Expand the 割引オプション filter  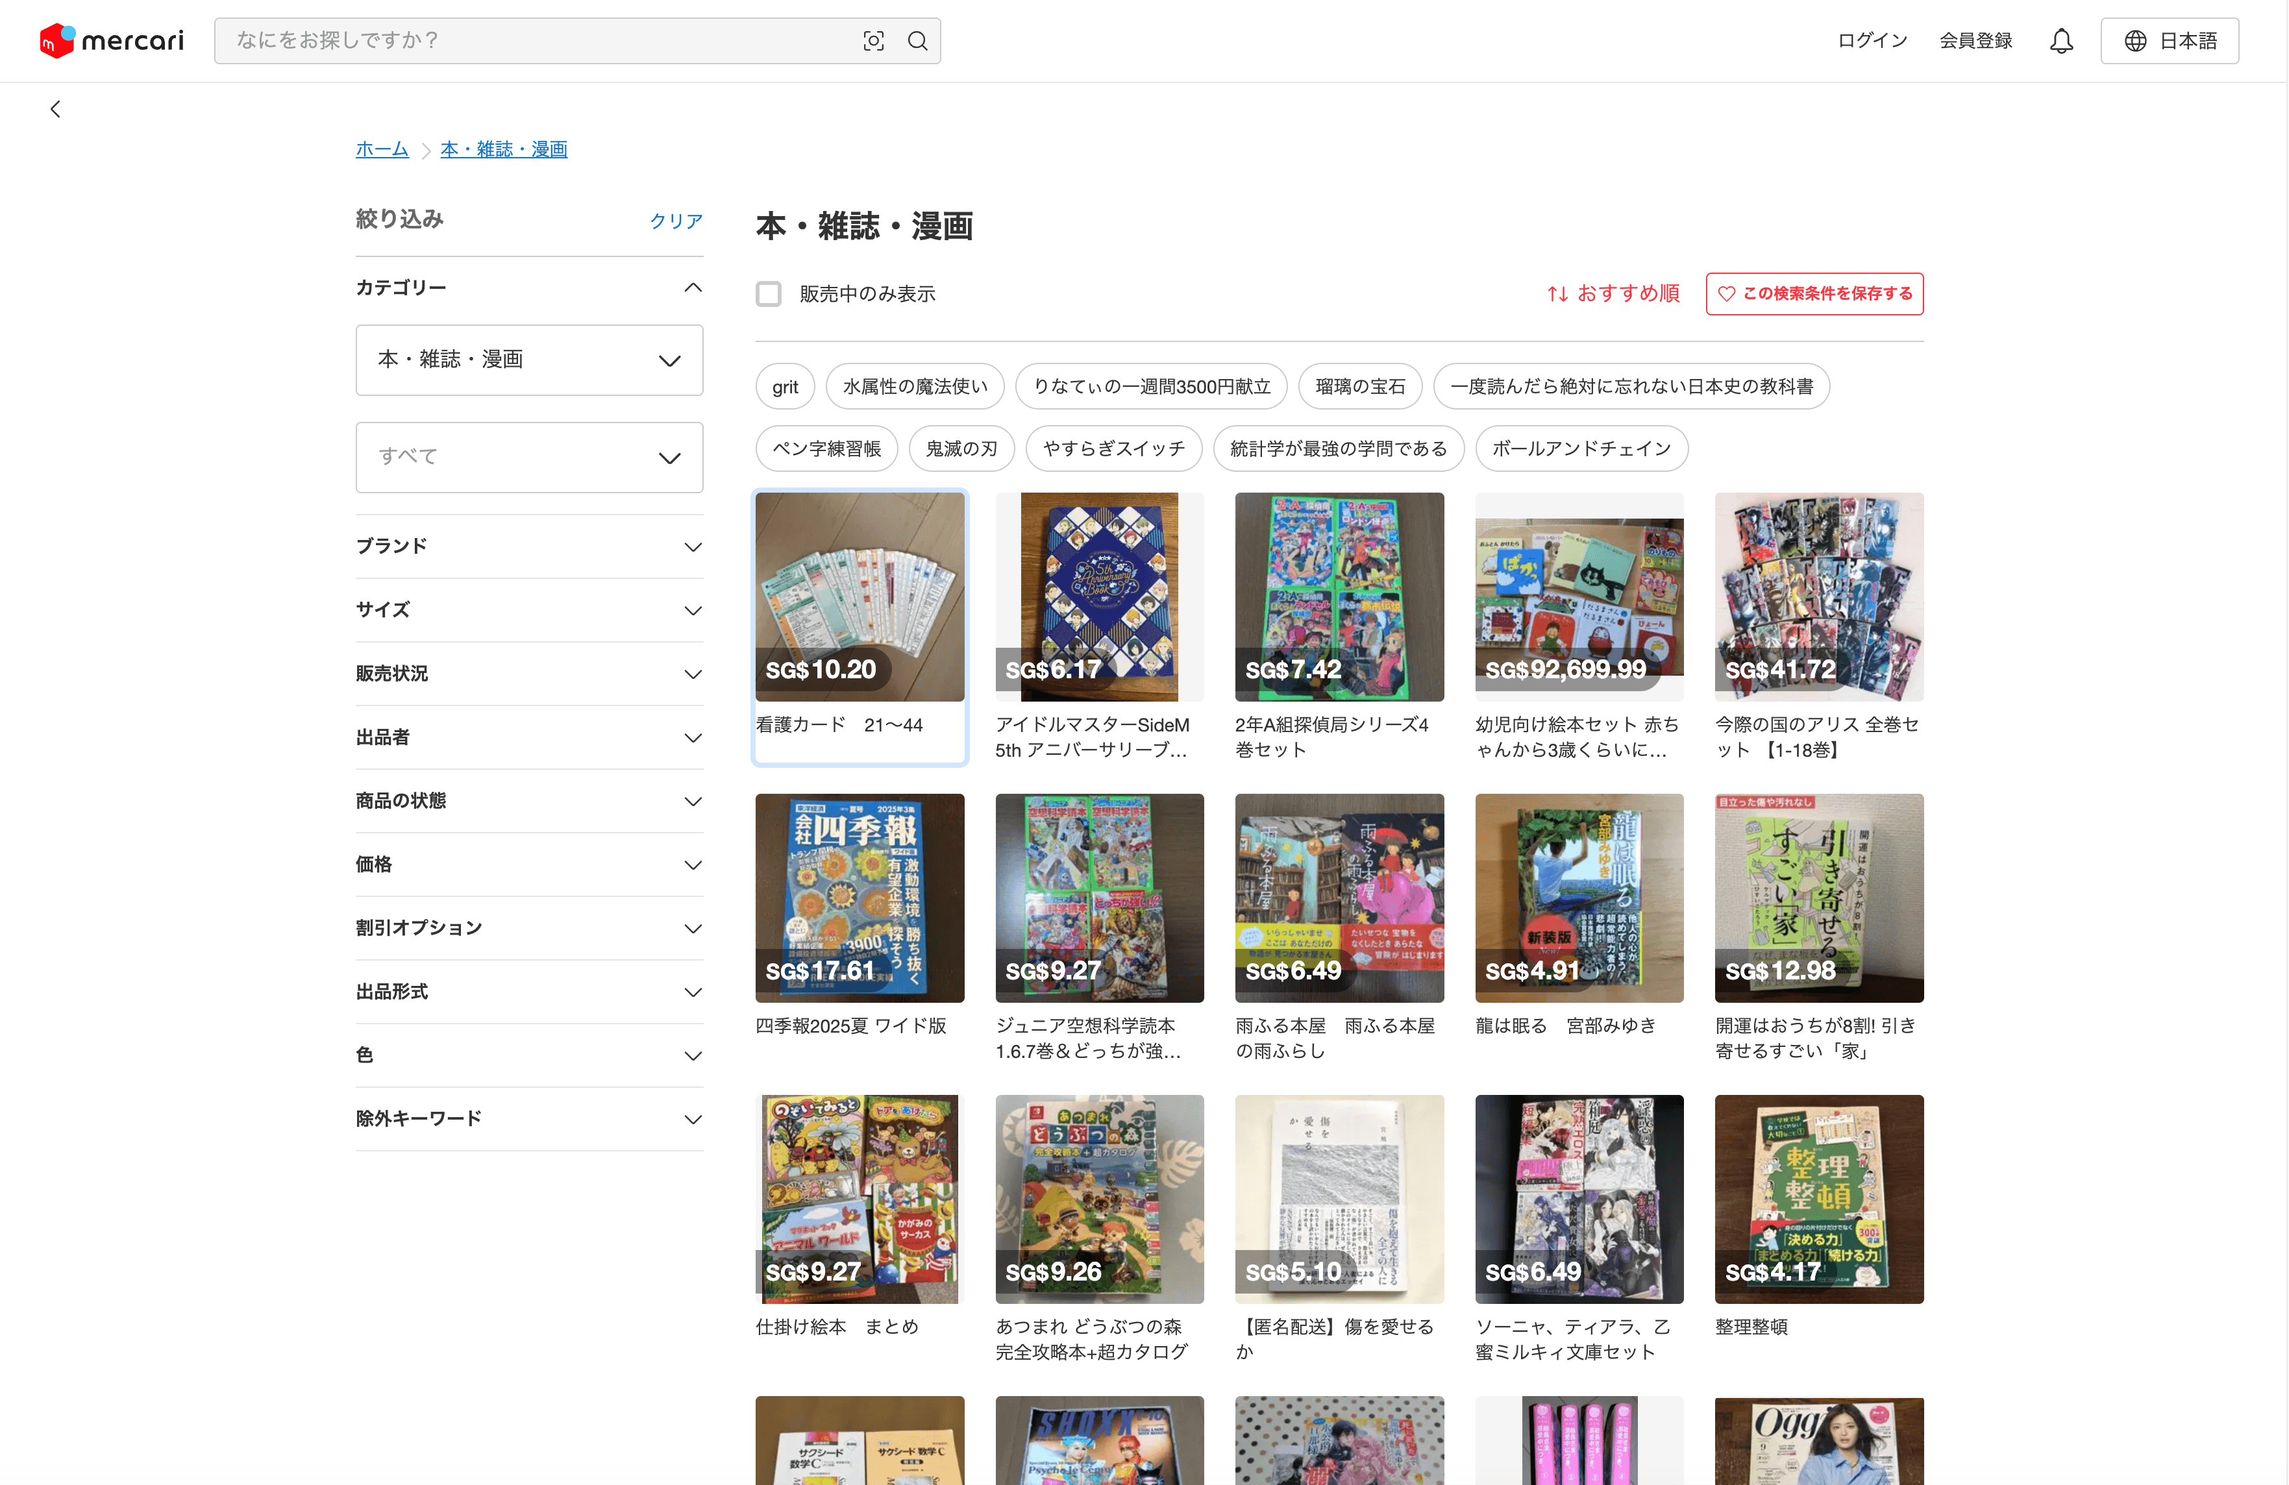(529, 927)
